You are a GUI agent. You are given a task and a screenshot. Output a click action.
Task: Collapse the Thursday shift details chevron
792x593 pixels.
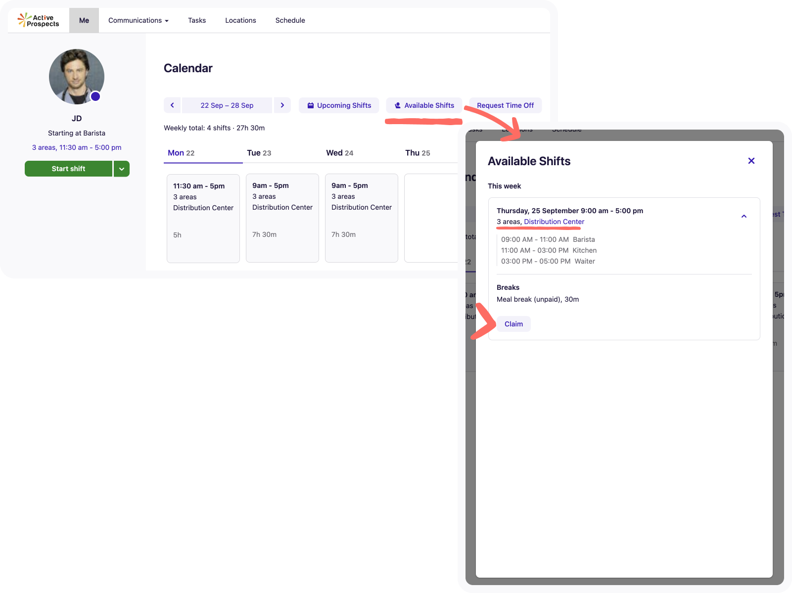click(x=744, y=216)
